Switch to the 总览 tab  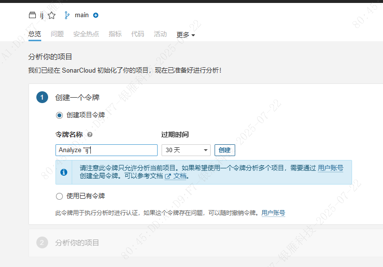35,34
